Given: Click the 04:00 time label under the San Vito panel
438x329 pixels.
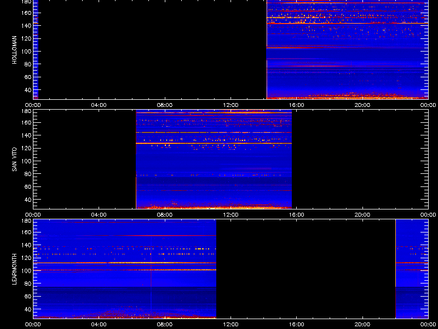Looking at the screenshot, I should point(99,215).
